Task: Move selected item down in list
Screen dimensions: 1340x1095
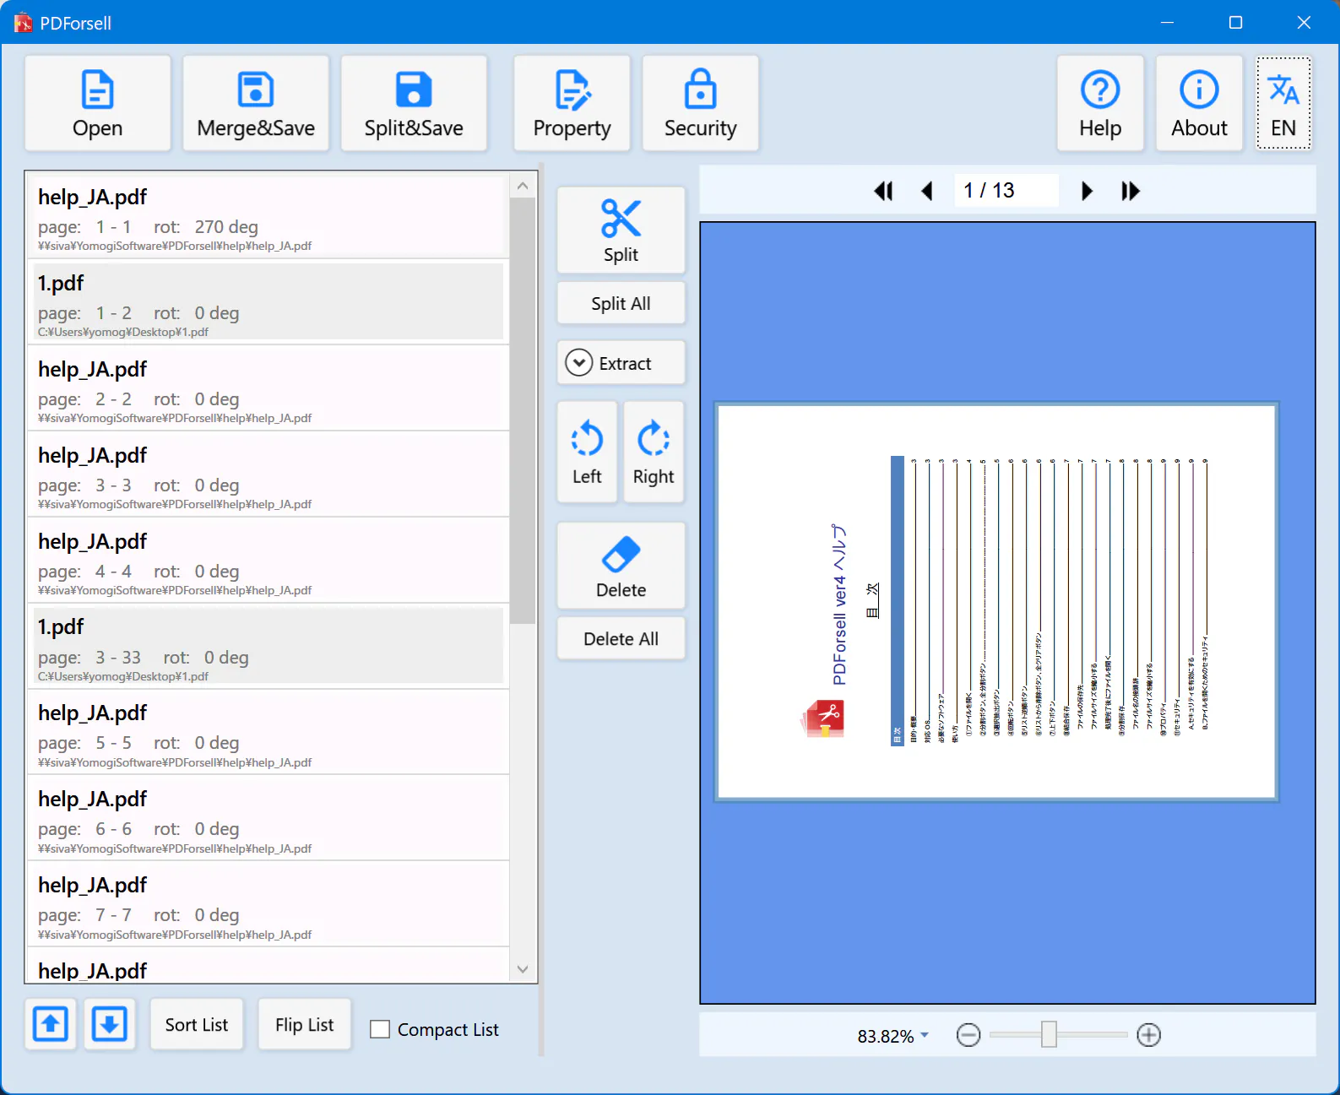Action: 109,1024
